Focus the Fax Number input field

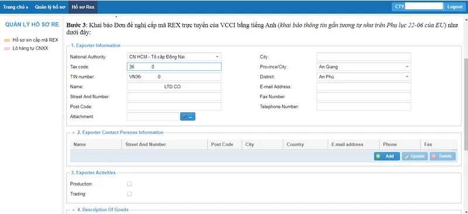point(363,96)
